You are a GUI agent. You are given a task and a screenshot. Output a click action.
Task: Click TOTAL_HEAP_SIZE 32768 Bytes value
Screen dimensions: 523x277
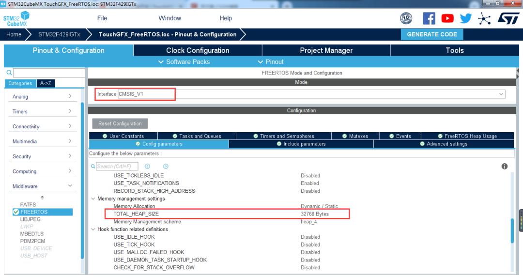[315, 214]
